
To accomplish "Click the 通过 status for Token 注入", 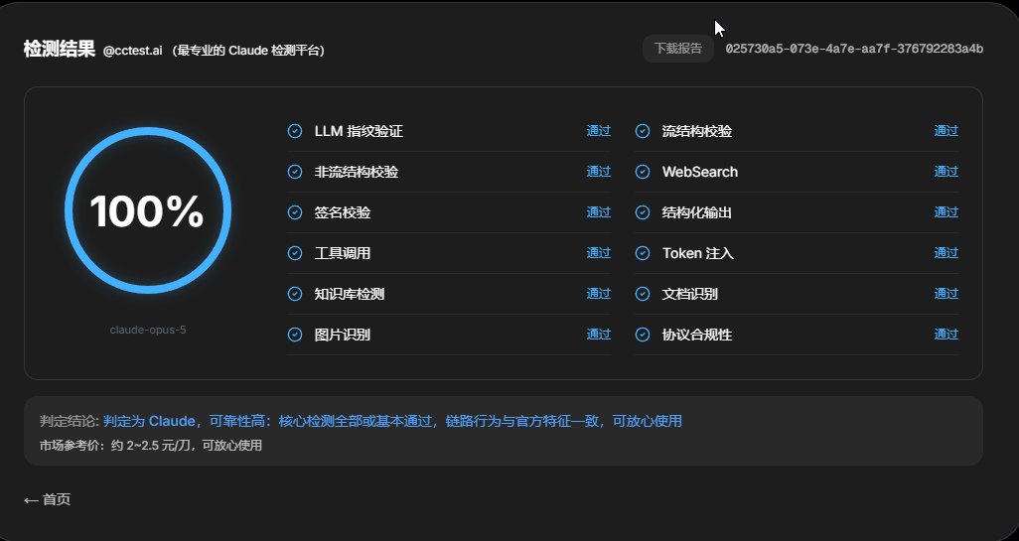I will tap(946, 253).
